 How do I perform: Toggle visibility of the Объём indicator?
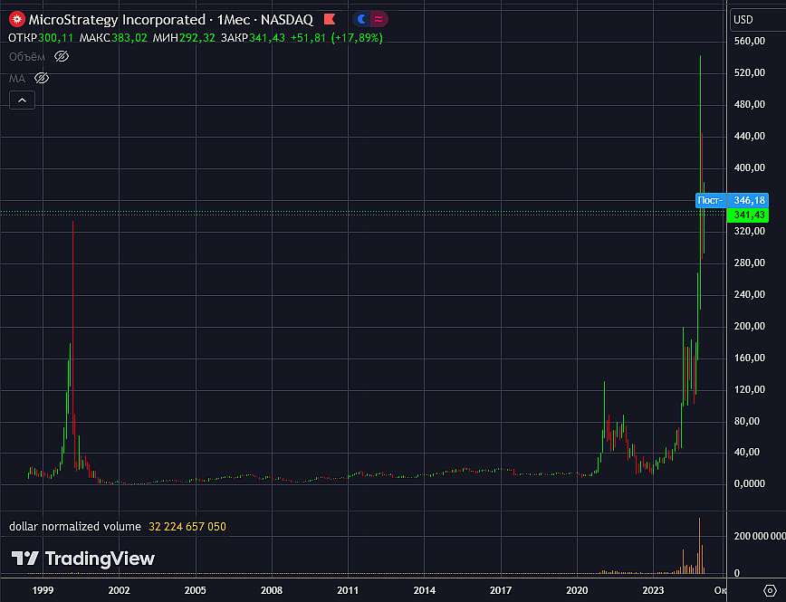(62, 57)
